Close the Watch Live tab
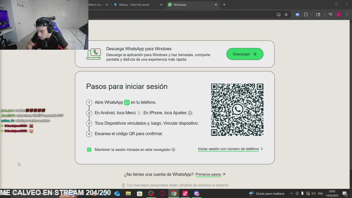The width and height of the screenshot is (352, 198). 107,5
